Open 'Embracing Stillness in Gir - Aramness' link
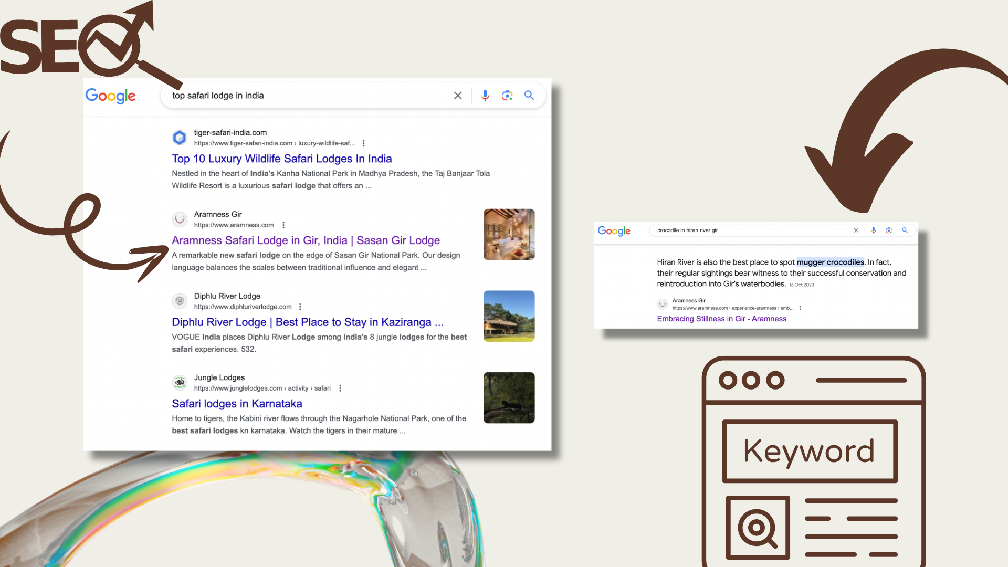Viewport: 1008px width, 567px height. click(721, 319)
